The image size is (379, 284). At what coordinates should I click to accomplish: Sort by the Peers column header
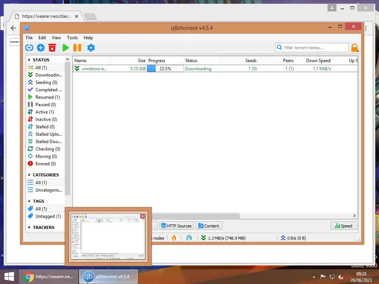pyautogui.click(x=276, y=61)
